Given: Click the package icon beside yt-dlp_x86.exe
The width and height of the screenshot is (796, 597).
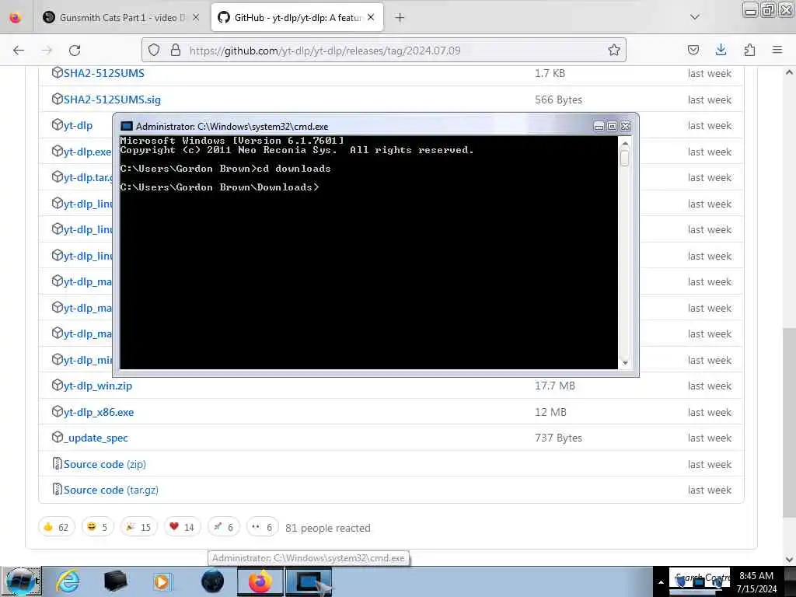Looking at the screenshot, I should click(x=57, y=411).
